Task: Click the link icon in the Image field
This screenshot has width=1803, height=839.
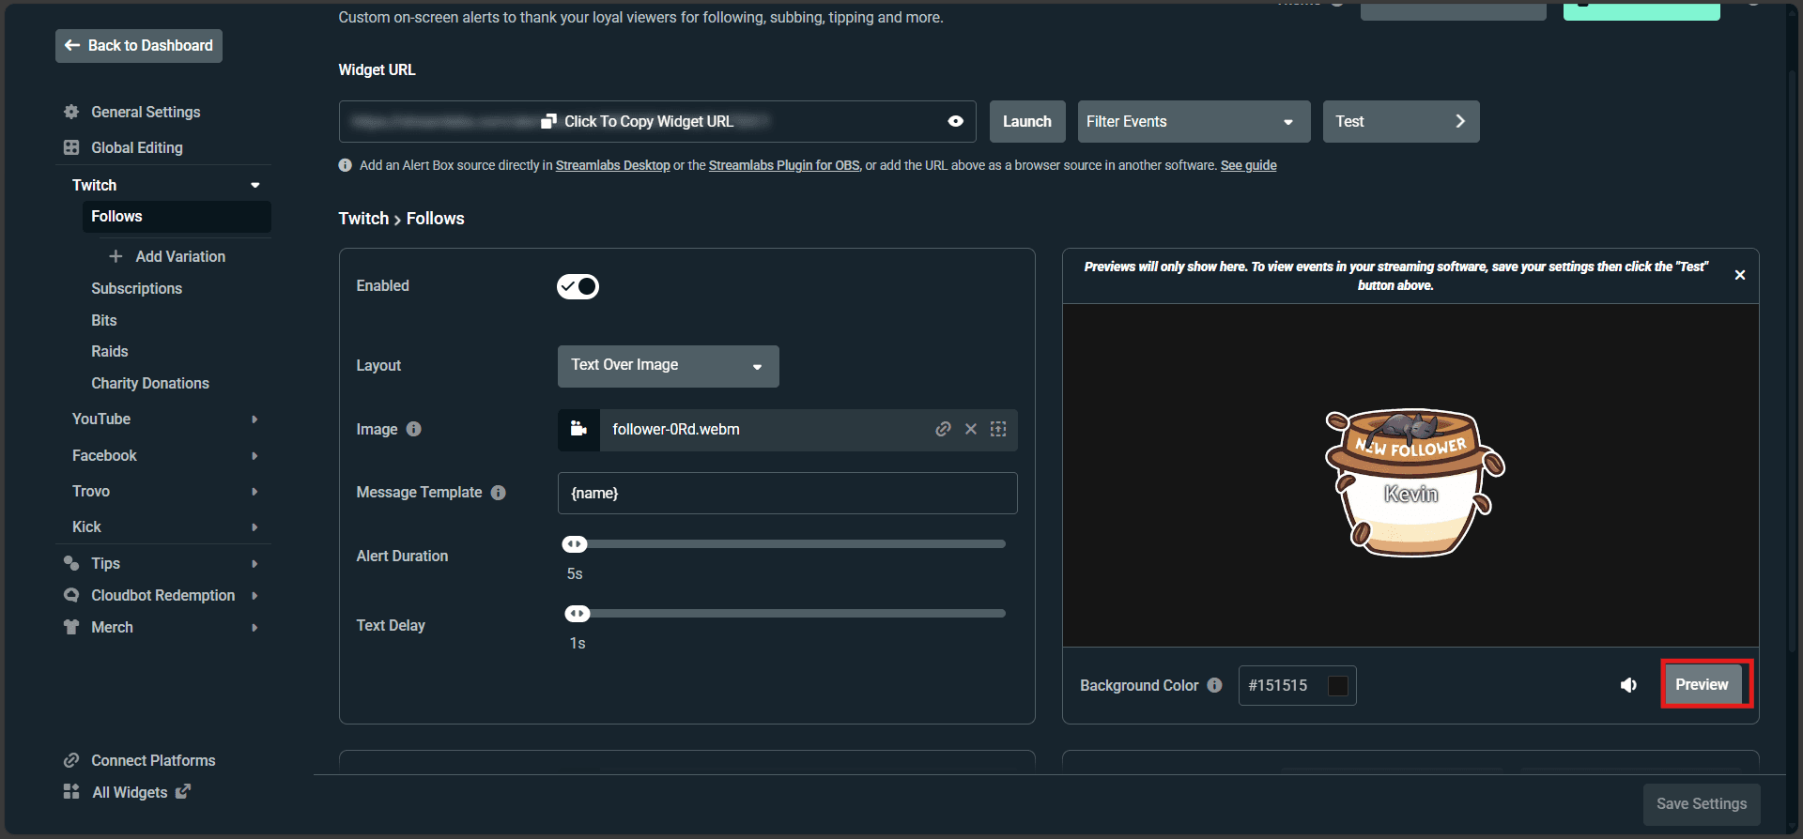Action: pos(944,429)
